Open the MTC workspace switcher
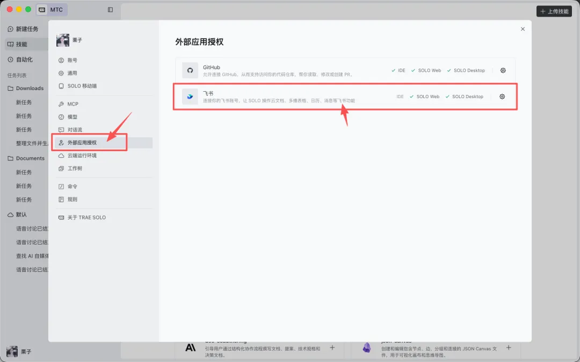Screen dimensions: 580x362 pyautogui.click(x=52, y=10)
